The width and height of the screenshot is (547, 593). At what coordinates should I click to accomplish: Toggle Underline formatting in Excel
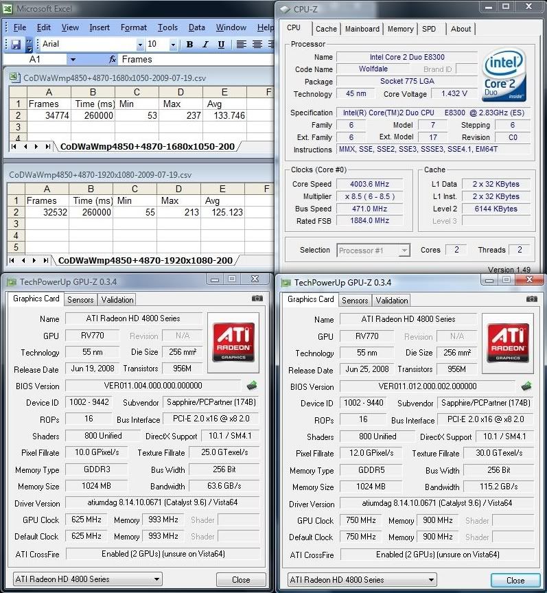pos(221,45)
